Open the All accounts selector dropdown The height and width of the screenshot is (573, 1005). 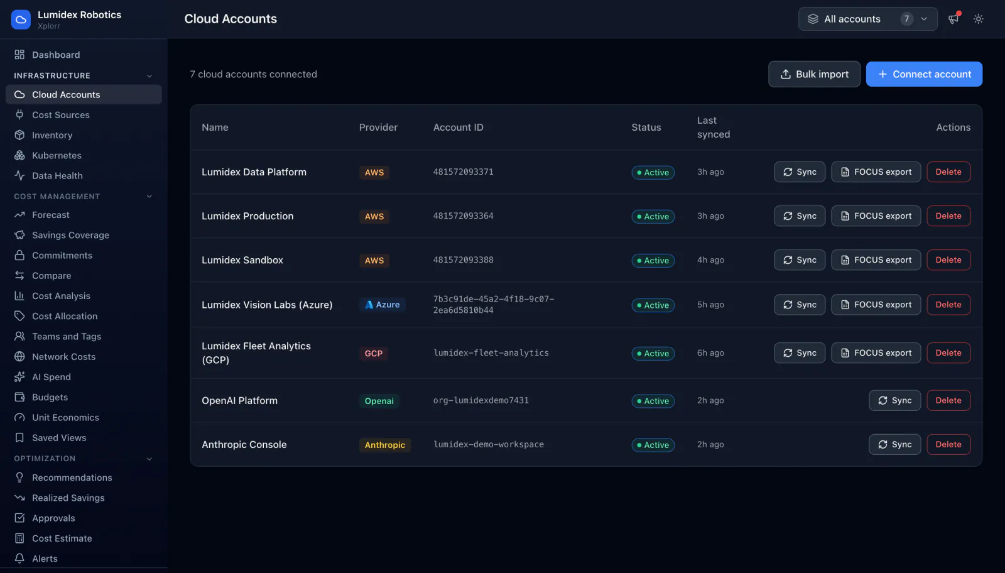pos(867,19)
